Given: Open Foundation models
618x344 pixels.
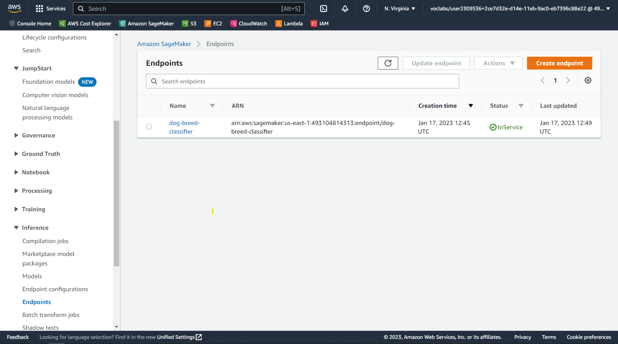Looking at the screenshot, I should tap(48, 82).
